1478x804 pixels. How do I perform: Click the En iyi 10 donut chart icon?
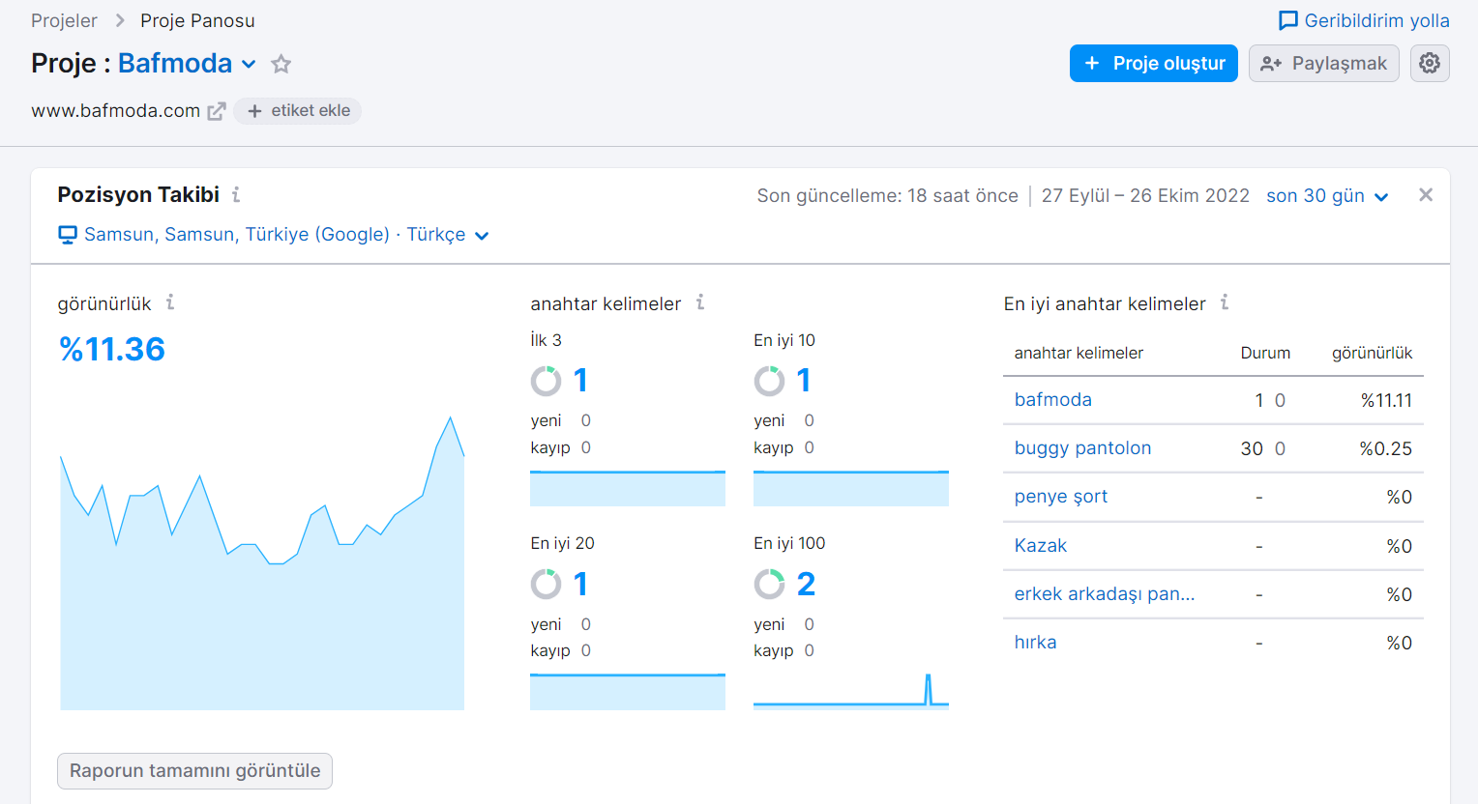(x=769, y=381)
